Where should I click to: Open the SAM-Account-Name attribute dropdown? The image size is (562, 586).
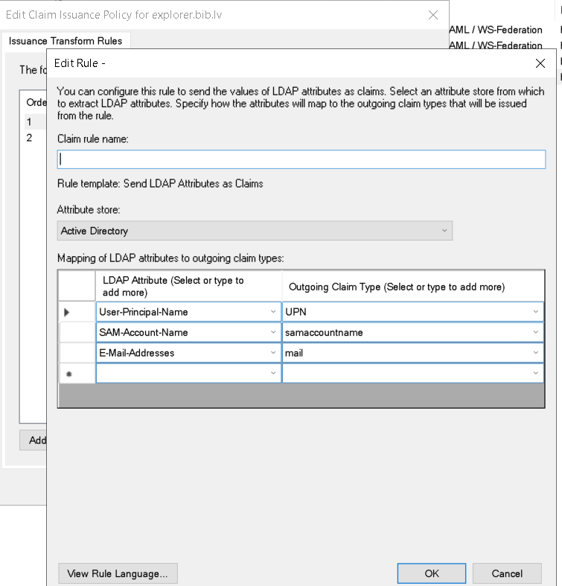tap(273, 332)
